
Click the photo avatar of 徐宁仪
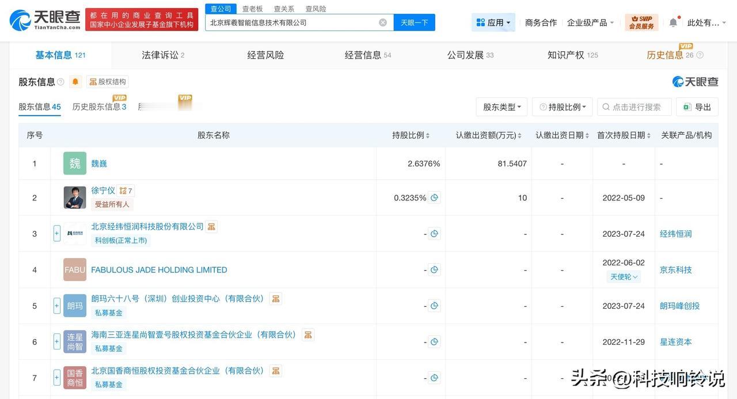[75, 197]
